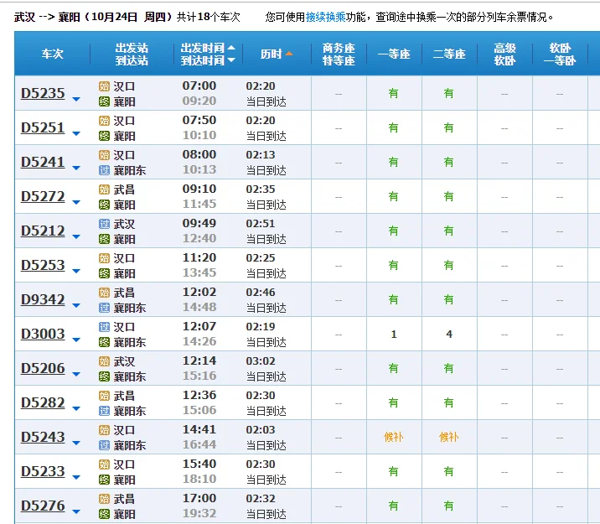The image size is (600, 524).
Task: Click 过 icon beside 襄阳东 for D5243
Action: tap(104, 445)
